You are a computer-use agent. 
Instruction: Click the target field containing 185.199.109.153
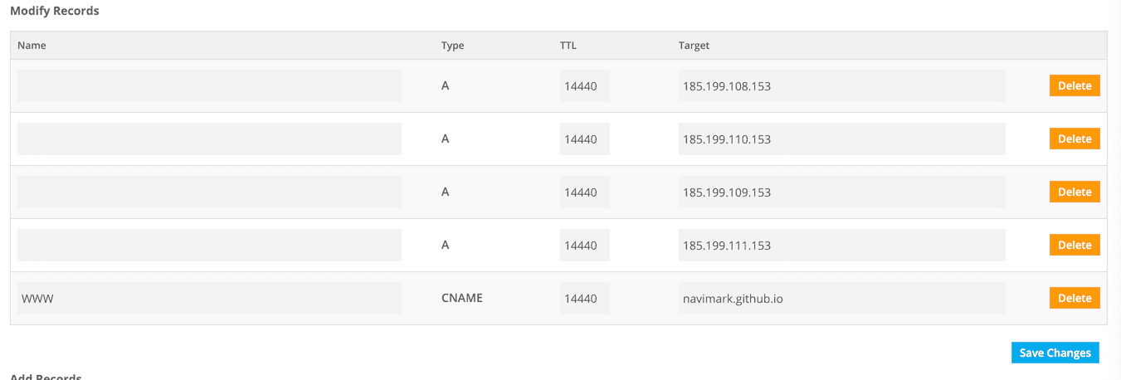pos(841,192)
